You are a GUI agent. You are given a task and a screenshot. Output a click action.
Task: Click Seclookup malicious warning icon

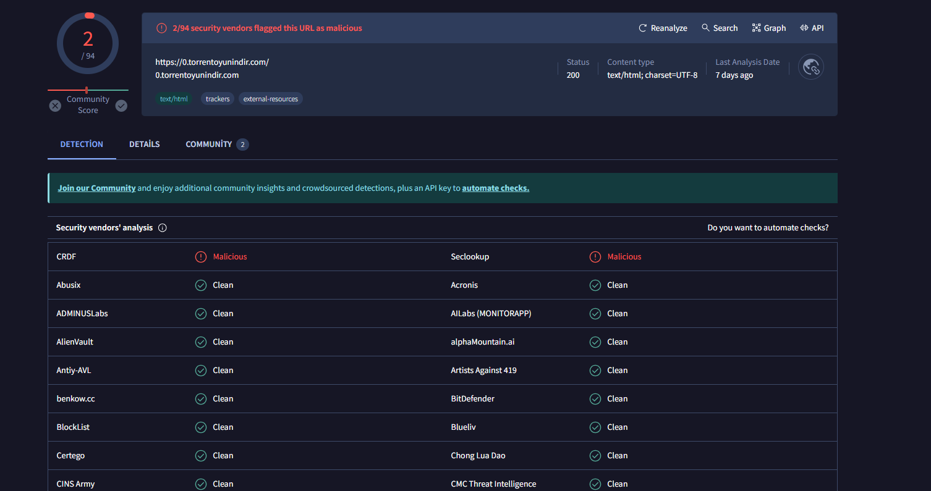(x=595, y=257)
